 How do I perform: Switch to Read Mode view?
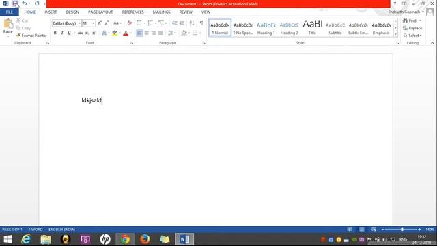point(349,230)
